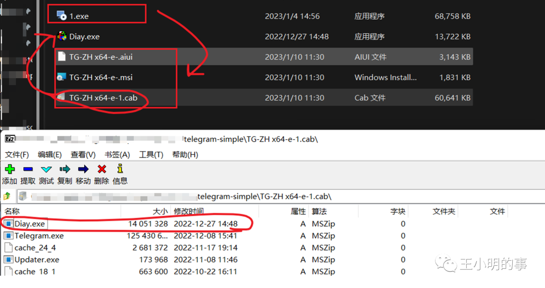Click the Windows Install... type label
This screenshot has width=545, height=288.
(x=386, y=77)
